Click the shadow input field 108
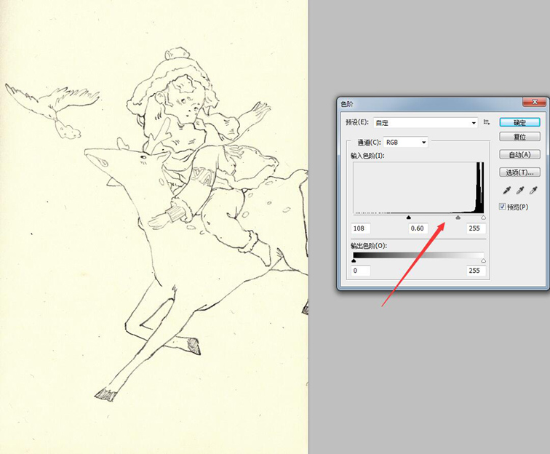This screenshot has height=454, width=550. tap(361, 228)
